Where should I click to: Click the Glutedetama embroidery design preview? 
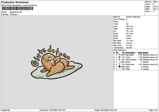pos(57,62)
